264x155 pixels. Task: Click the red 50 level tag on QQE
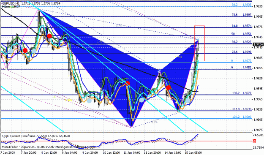coord(254,141)
